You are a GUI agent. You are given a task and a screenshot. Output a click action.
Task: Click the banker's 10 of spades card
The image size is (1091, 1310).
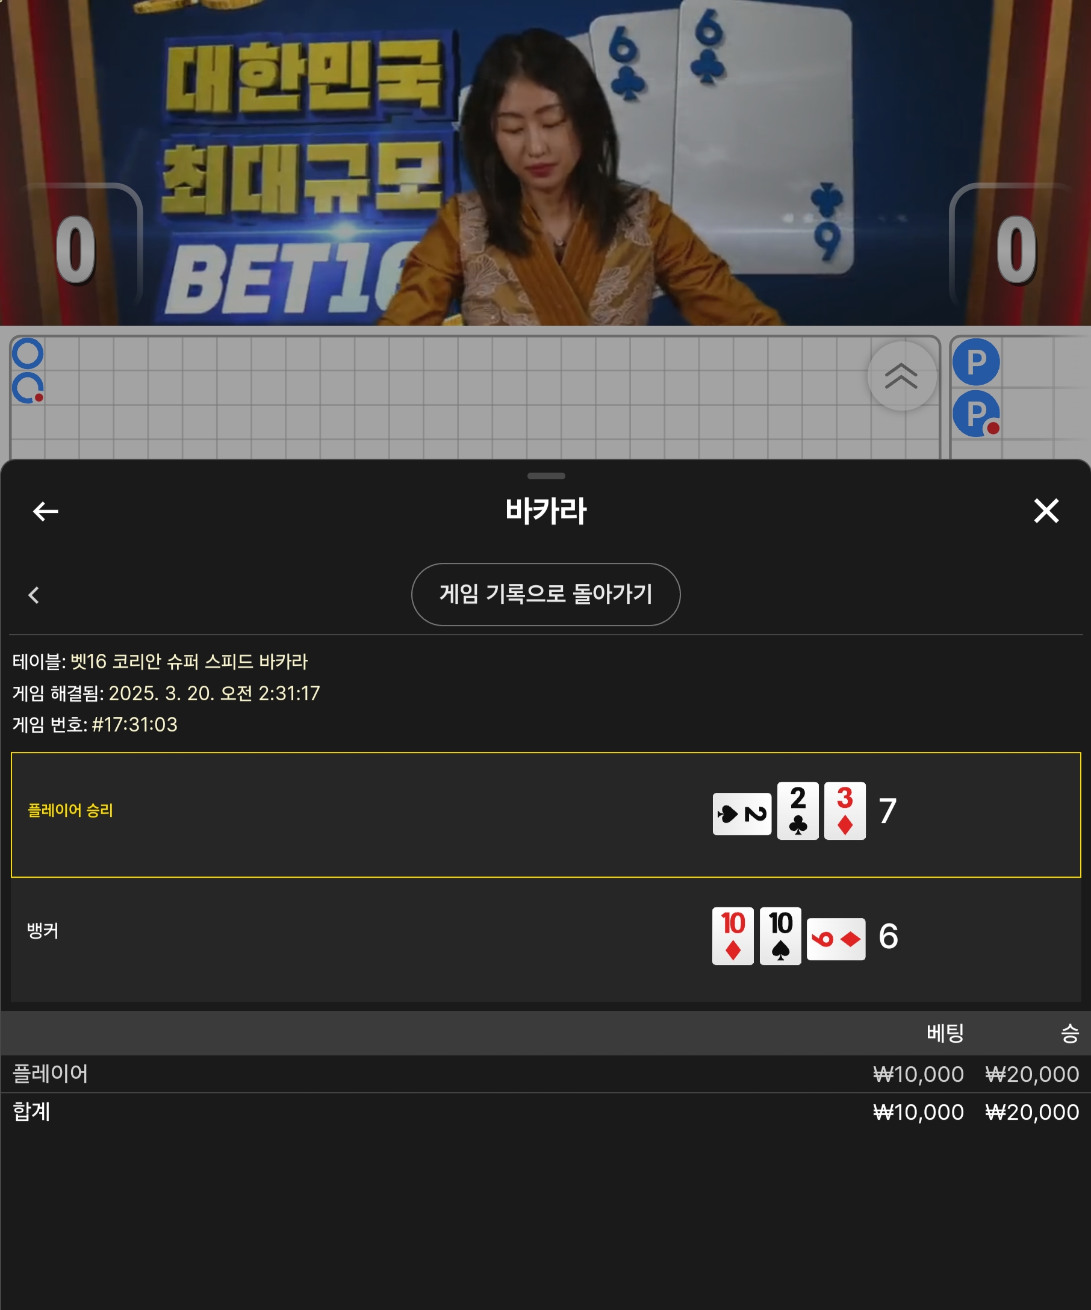(x=780, y=936)
